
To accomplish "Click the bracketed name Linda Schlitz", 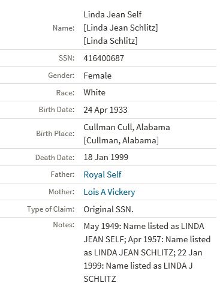I will click(x=110, y=41).
